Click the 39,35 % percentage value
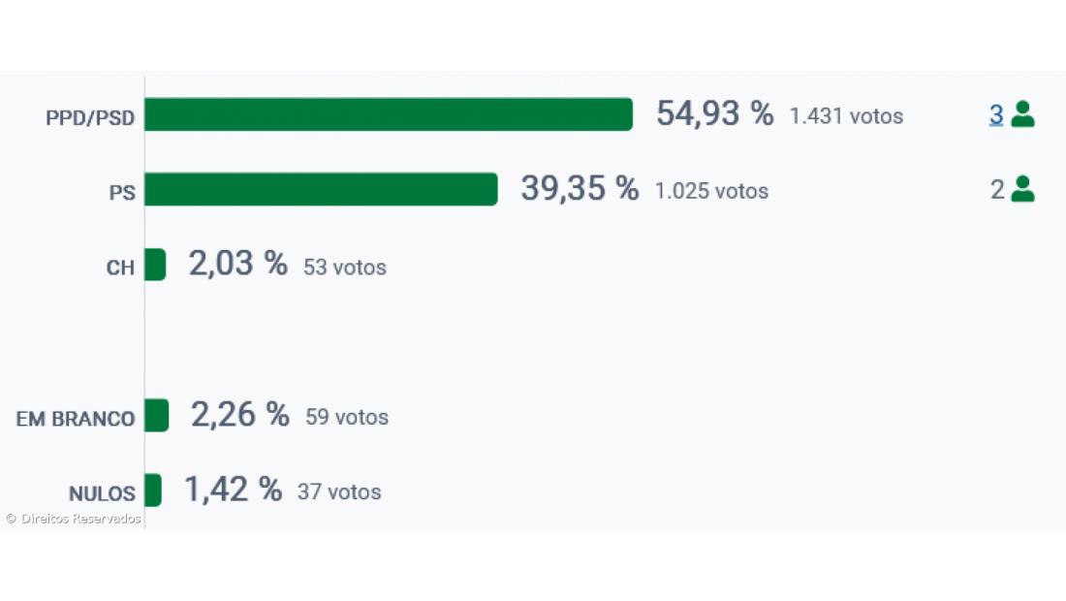1066x601 pixels. coord(580,188)
